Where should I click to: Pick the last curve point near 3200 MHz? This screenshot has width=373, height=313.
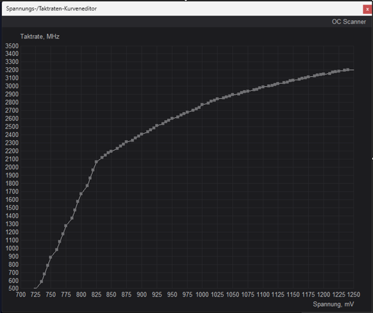[348, 70]
